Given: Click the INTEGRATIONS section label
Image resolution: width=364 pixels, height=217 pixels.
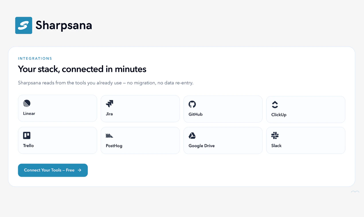Looking at the screenshot, I should 35,58.
